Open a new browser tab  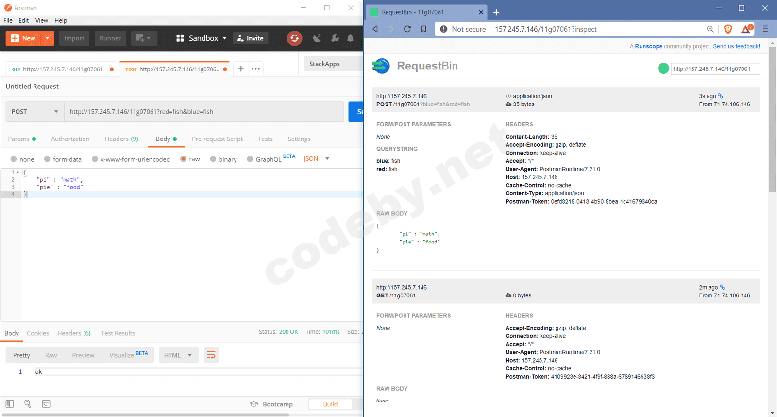pos(496,12)
